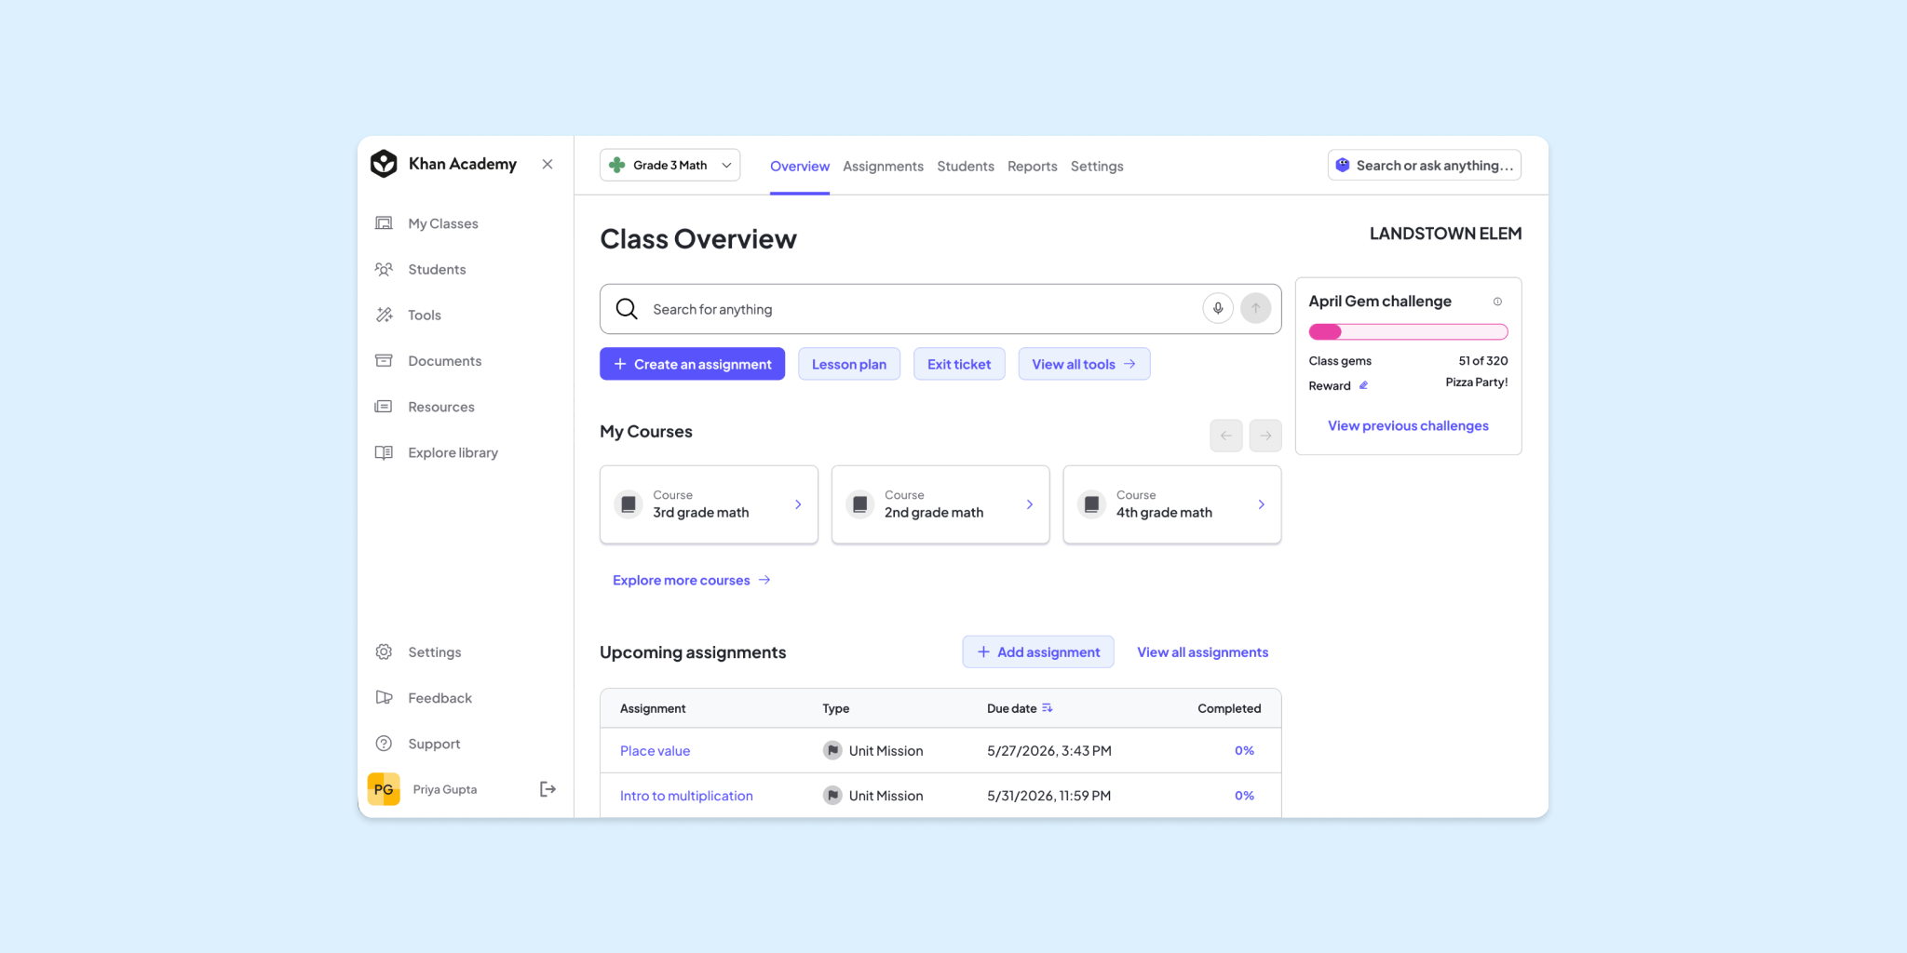The image size is (1907, 953).
Task: Click the Assignment column header
Action: pos(653,708)
